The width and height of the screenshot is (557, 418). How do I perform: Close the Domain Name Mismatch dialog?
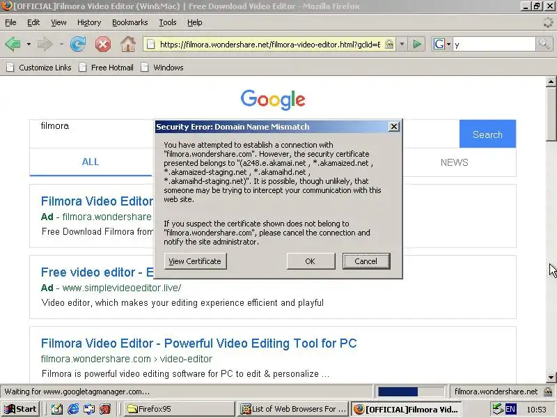click(393, 127)
